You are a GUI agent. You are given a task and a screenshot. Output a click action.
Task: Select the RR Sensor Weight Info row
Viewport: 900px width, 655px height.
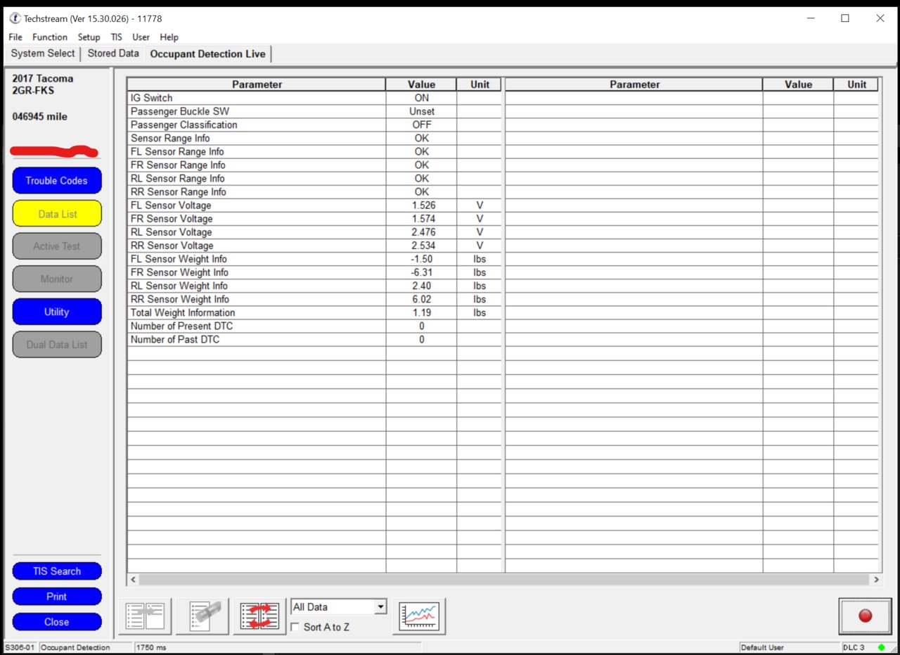click(314, 299)
